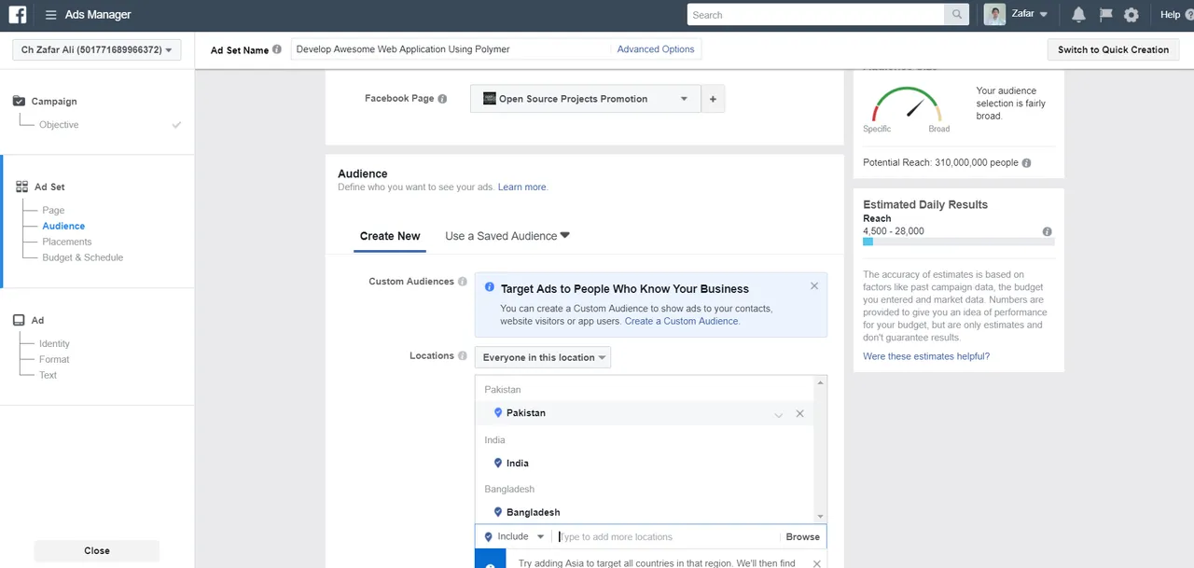Go to Placements in the sidebar
This screenshot has width=1194, height=568.
click(x=67, y=242)
